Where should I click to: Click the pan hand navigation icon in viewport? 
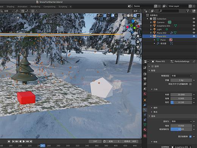pyautogui.click(x=138, y=42)
